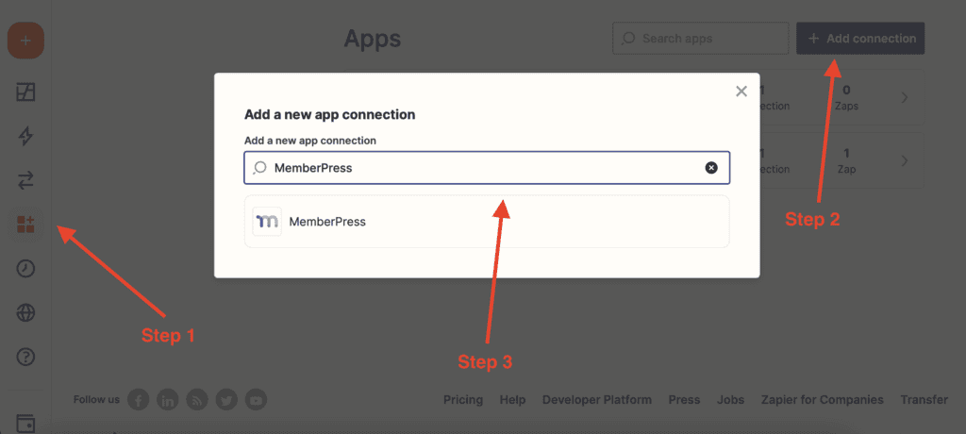Open the Pricing footer link
Screen dimensions: 966x434
point(463,400)
